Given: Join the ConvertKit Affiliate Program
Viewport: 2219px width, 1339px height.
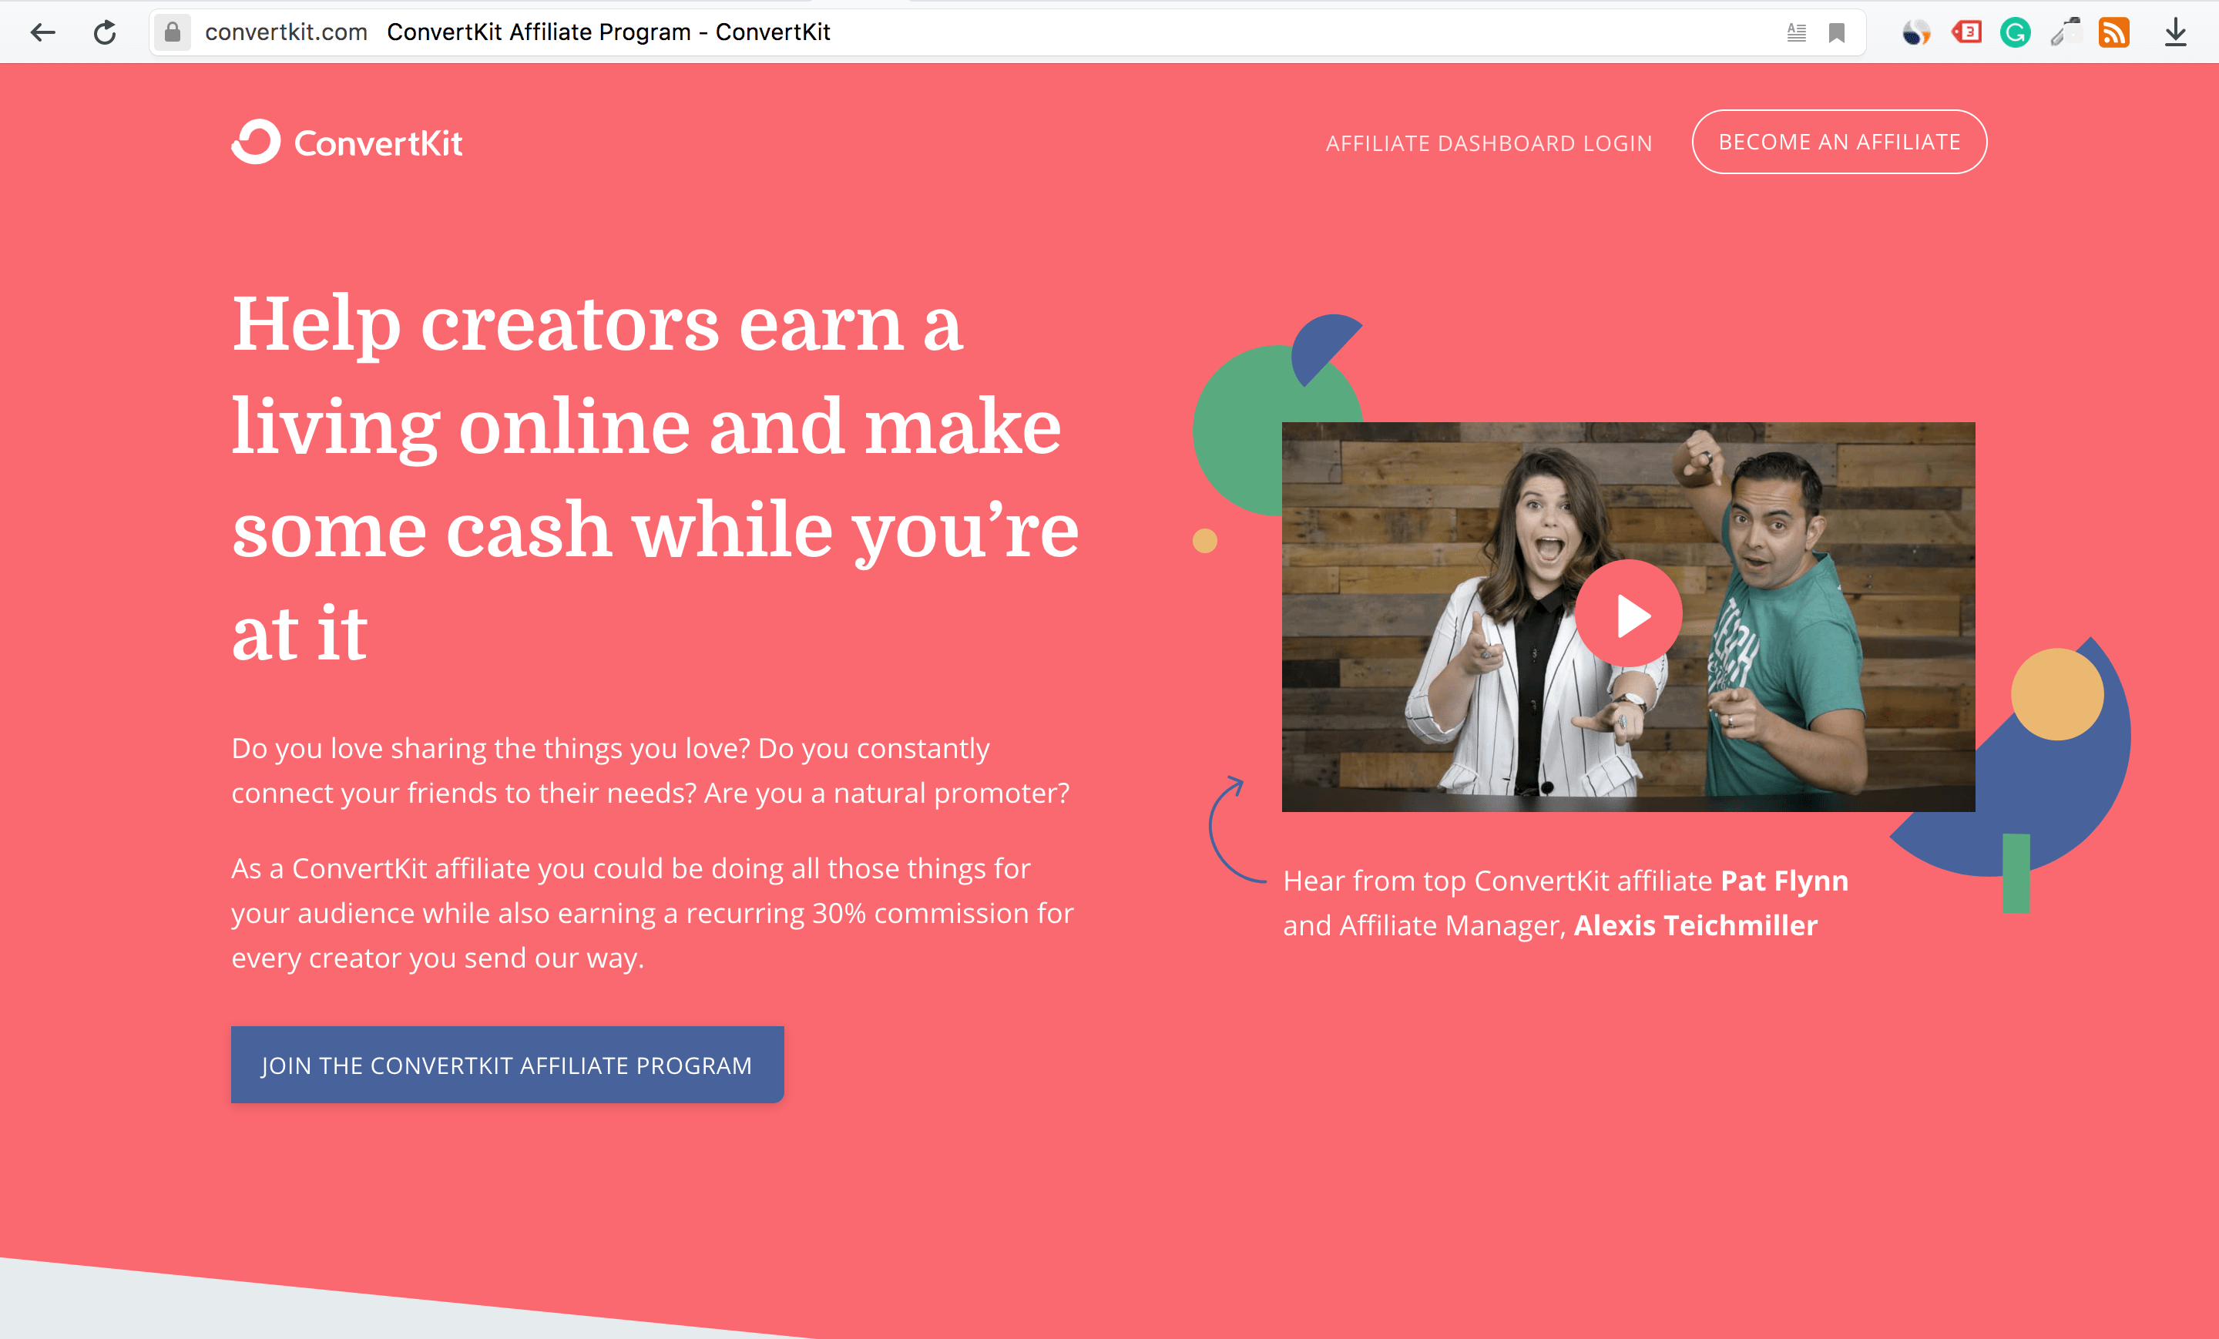Looking at the screenshot, I should pos(507,1065).
